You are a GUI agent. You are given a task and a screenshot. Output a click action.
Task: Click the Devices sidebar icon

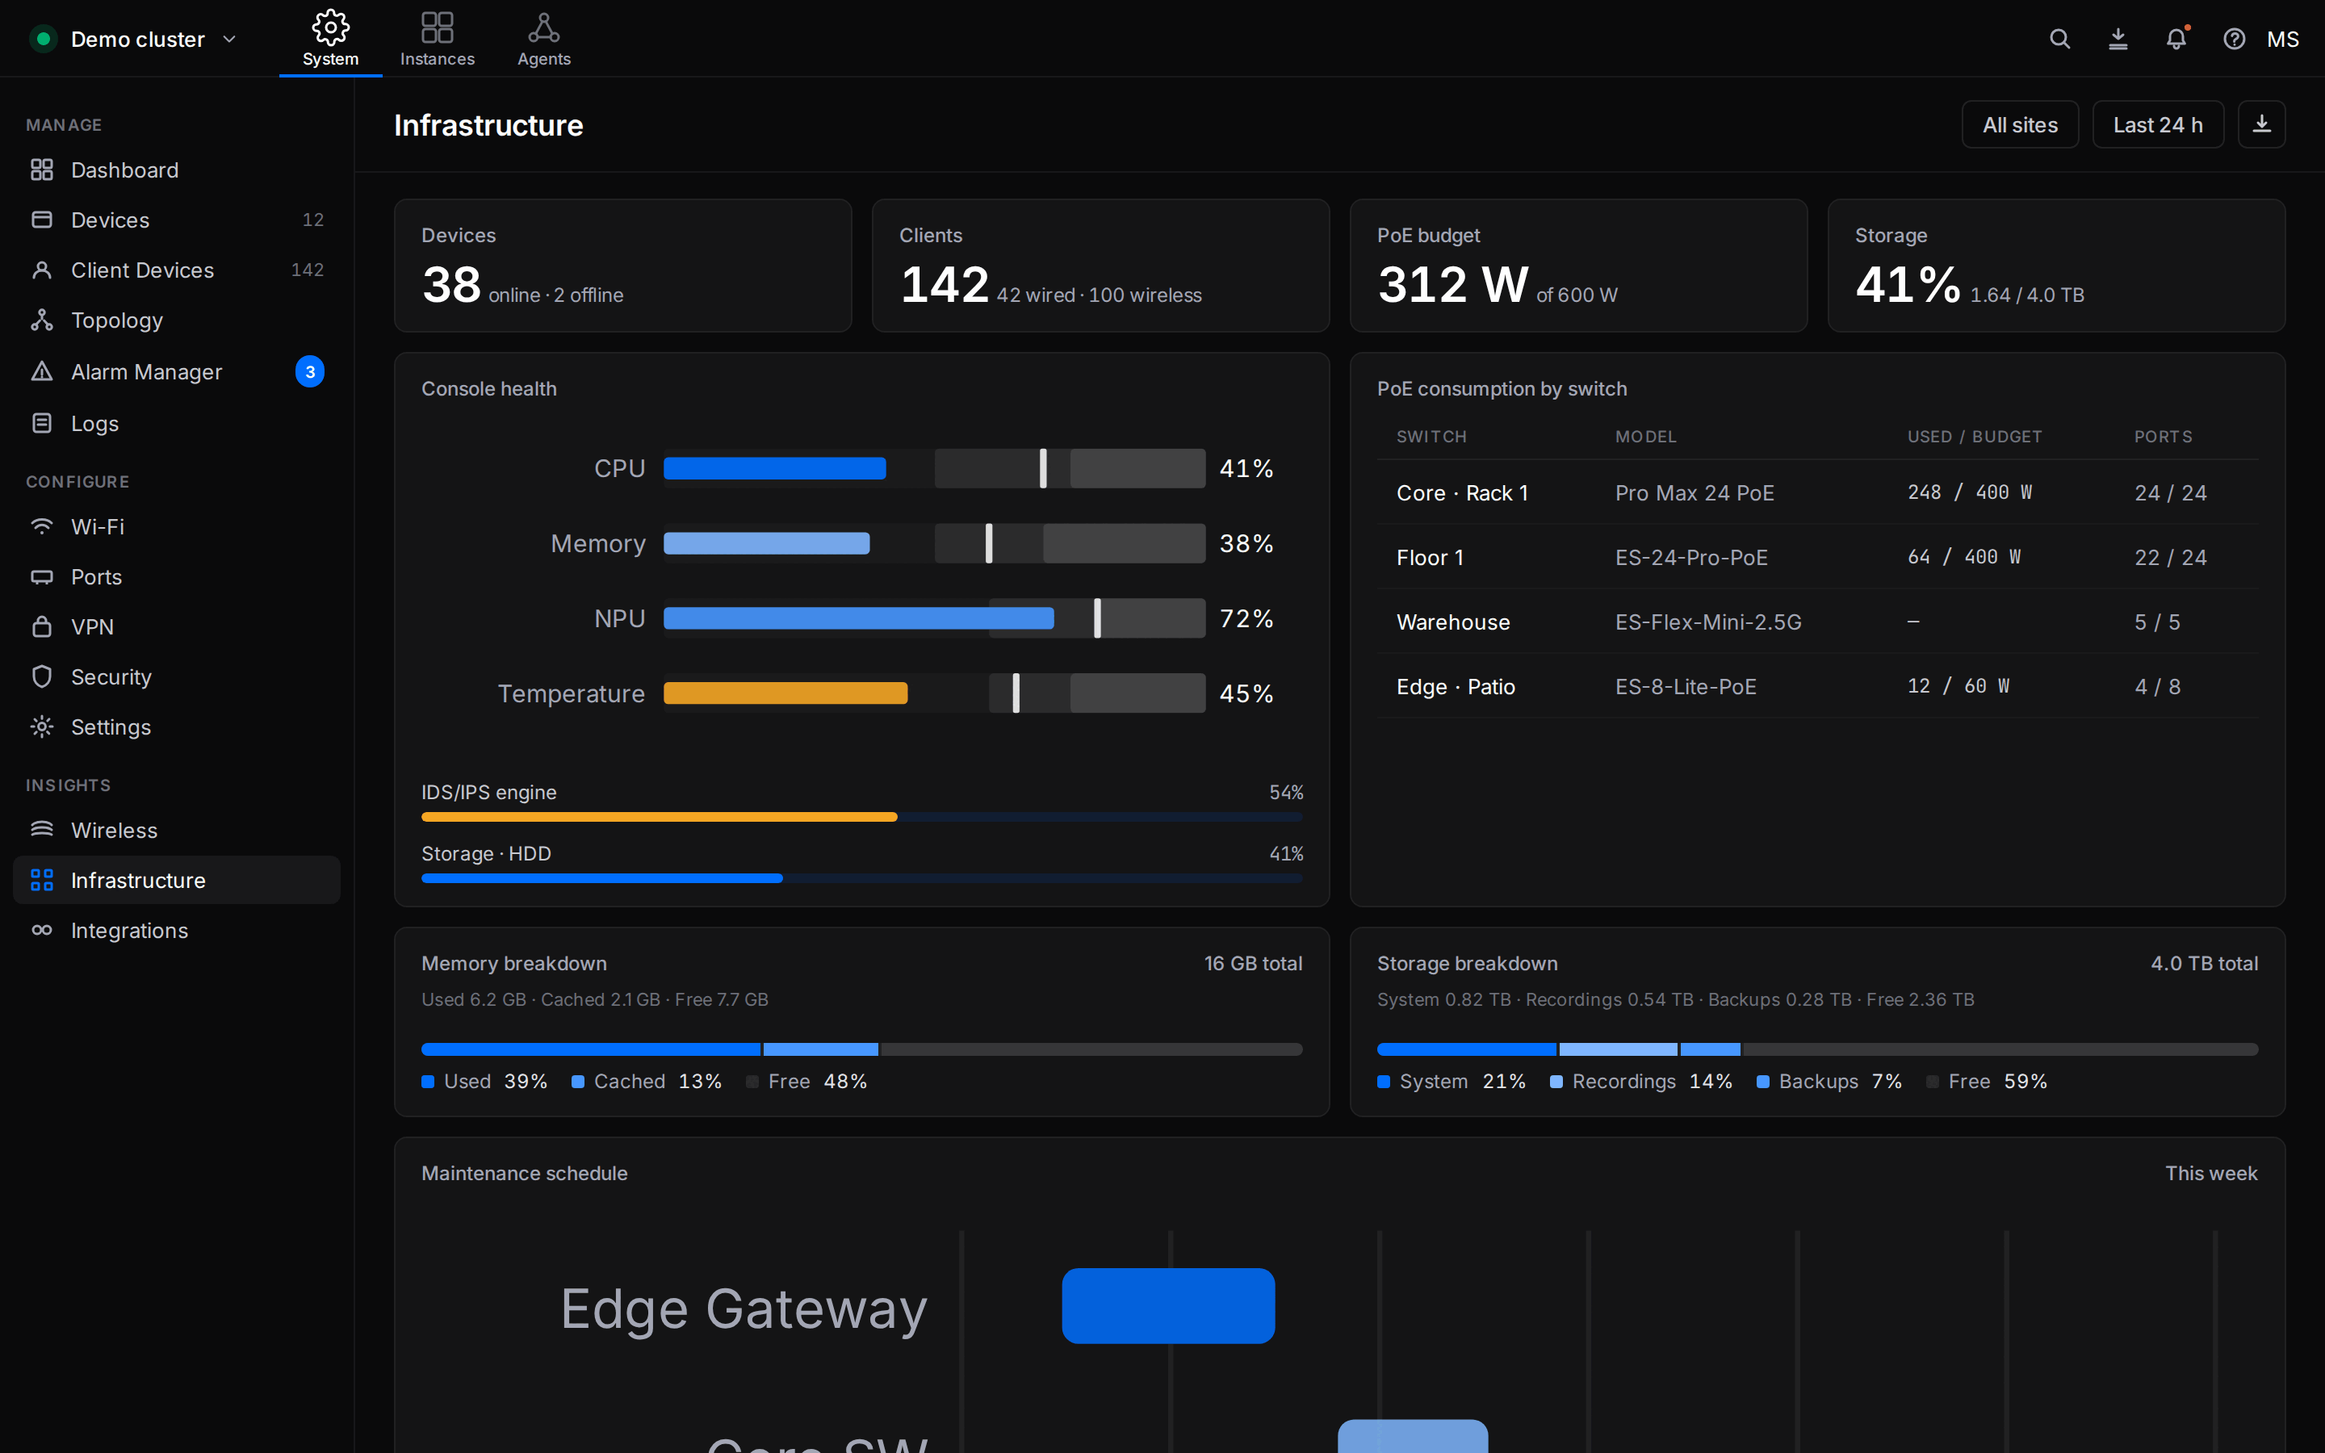click(41, 220)
